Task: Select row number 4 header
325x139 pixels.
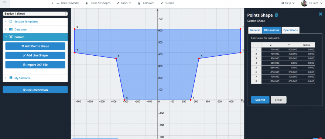Action: click(256, 63)
